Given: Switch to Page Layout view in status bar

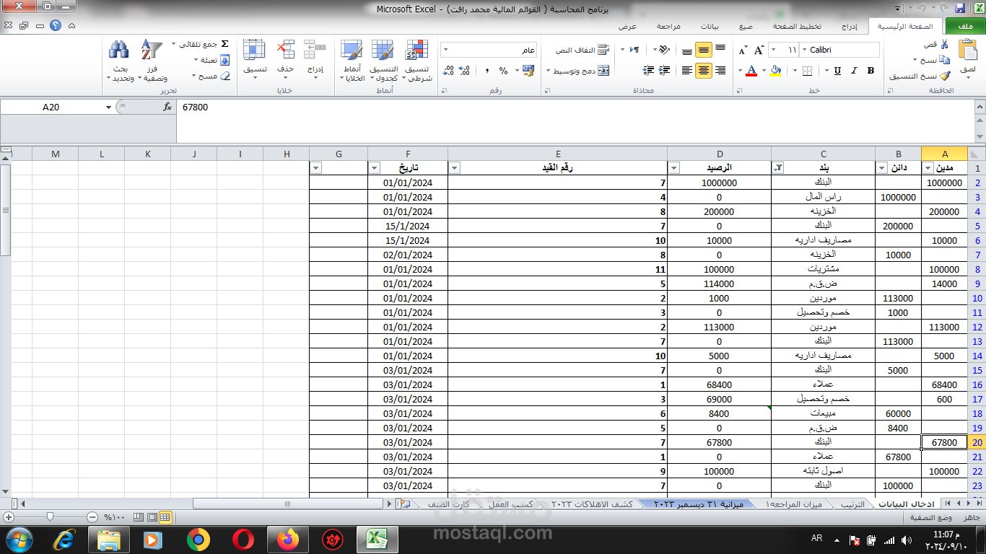Looking at the screenshot, I should 152,517.
